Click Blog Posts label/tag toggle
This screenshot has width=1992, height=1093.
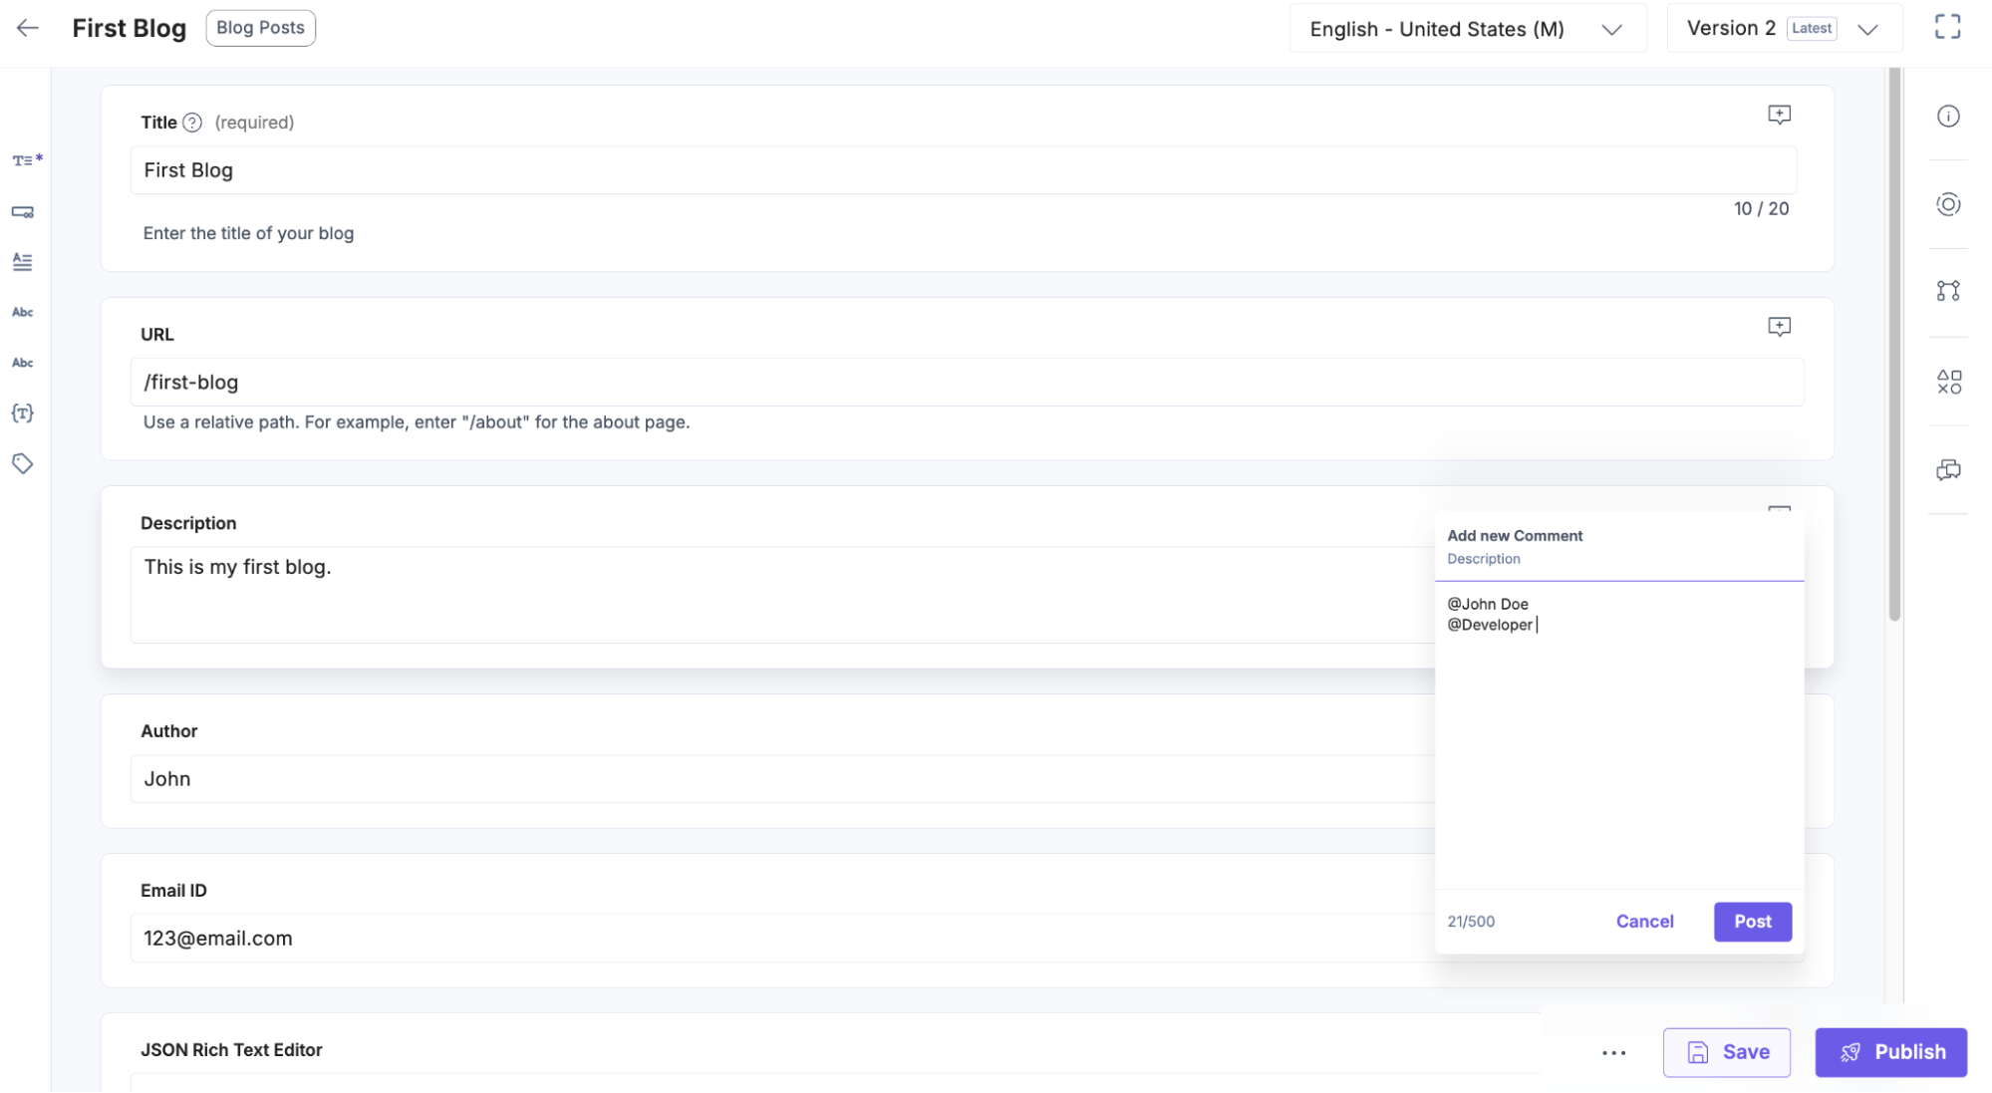(261, 27)
